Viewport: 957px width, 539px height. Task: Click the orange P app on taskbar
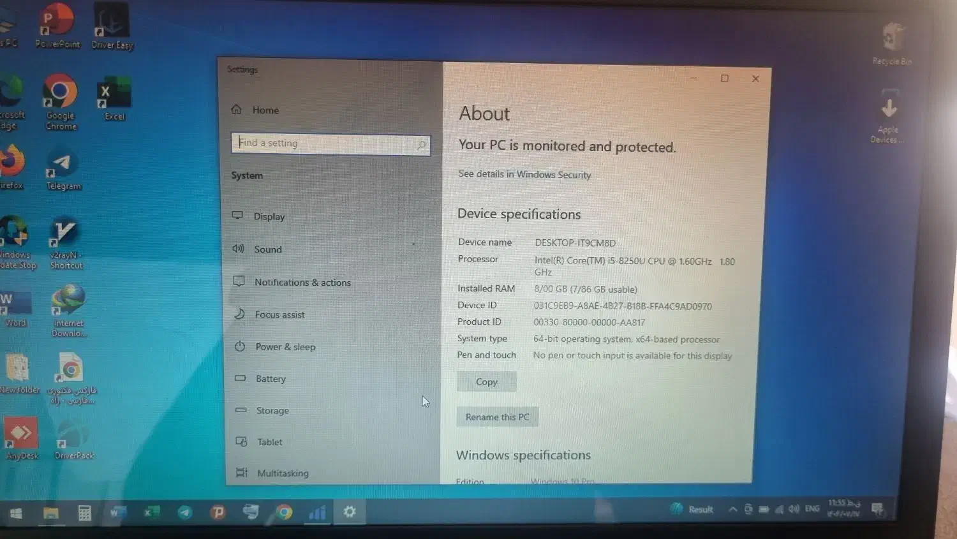[218, 512]
